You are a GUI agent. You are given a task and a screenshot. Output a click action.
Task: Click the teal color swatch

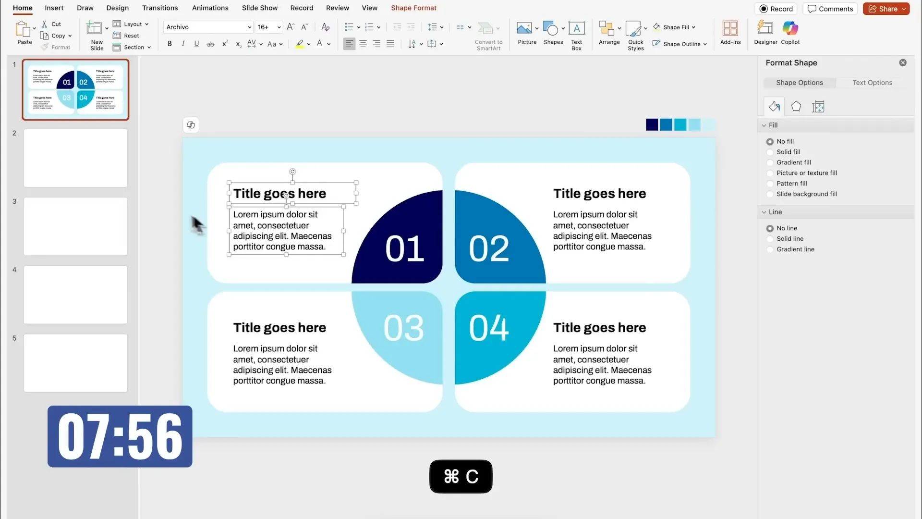pyautogui.click(x=680, y=125)
